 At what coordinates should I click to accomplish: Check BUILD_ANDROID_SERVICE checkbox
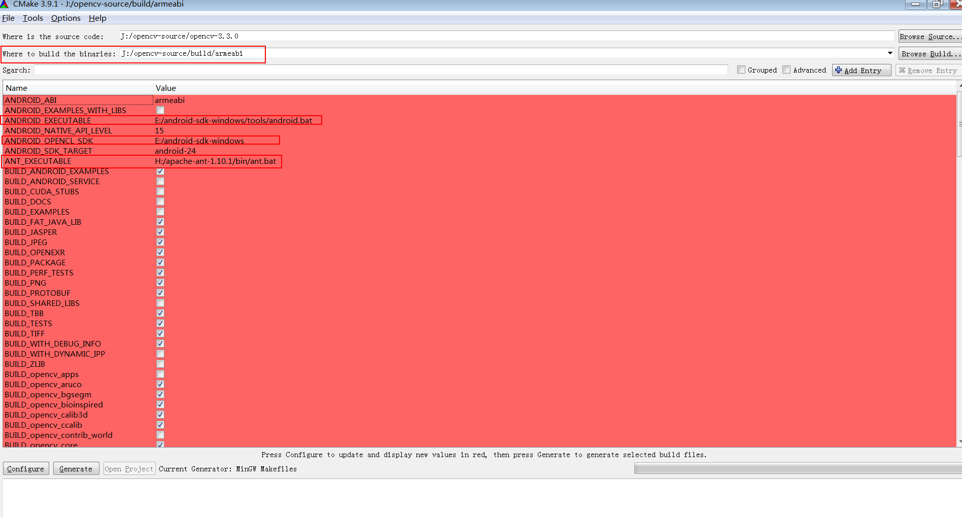point(160,182)
